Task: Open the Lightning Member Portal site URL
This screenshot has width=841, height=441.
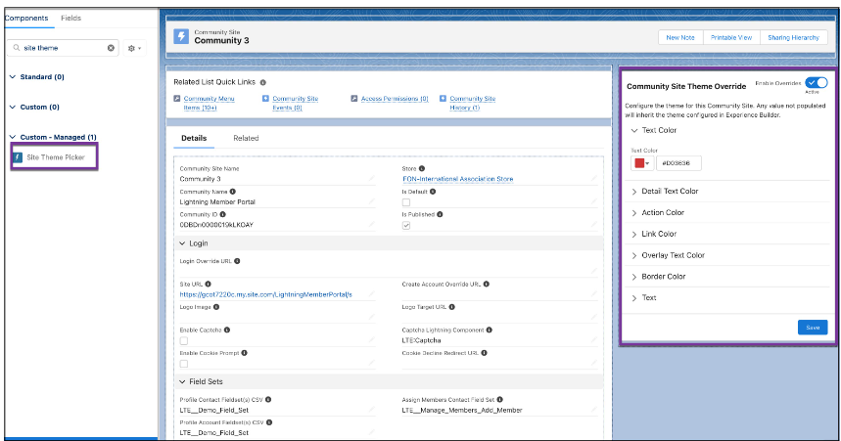Action: click(266, 294)
